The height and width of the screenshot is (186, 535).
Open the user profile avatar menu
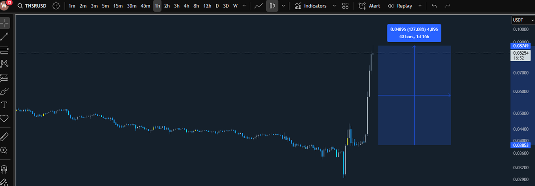pos(5,6)
